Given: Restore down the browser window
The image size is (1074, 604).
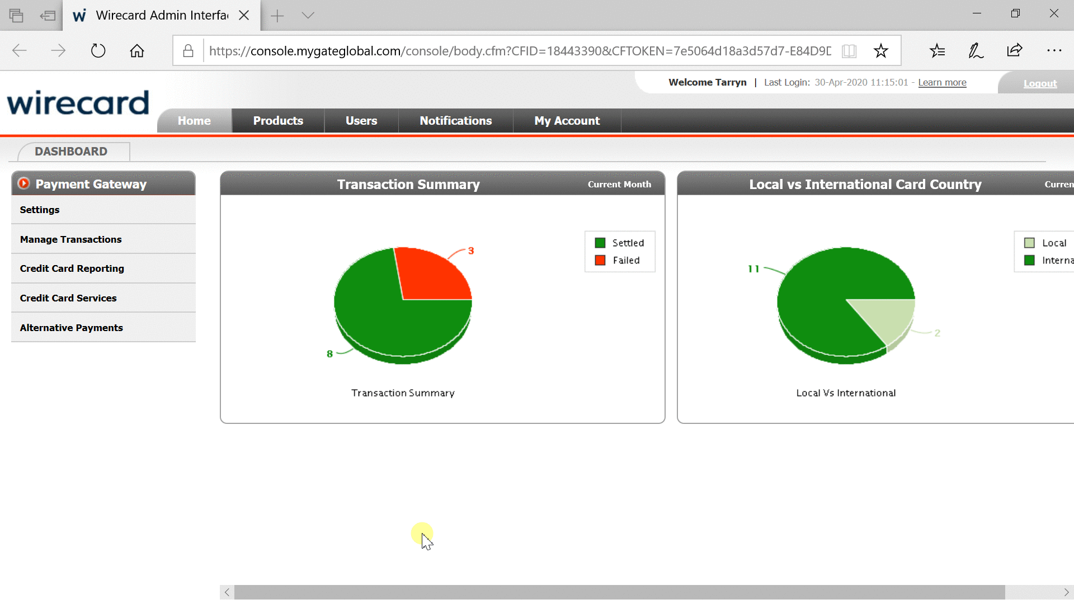Looking at the screenshot, I should [1016, 13].
